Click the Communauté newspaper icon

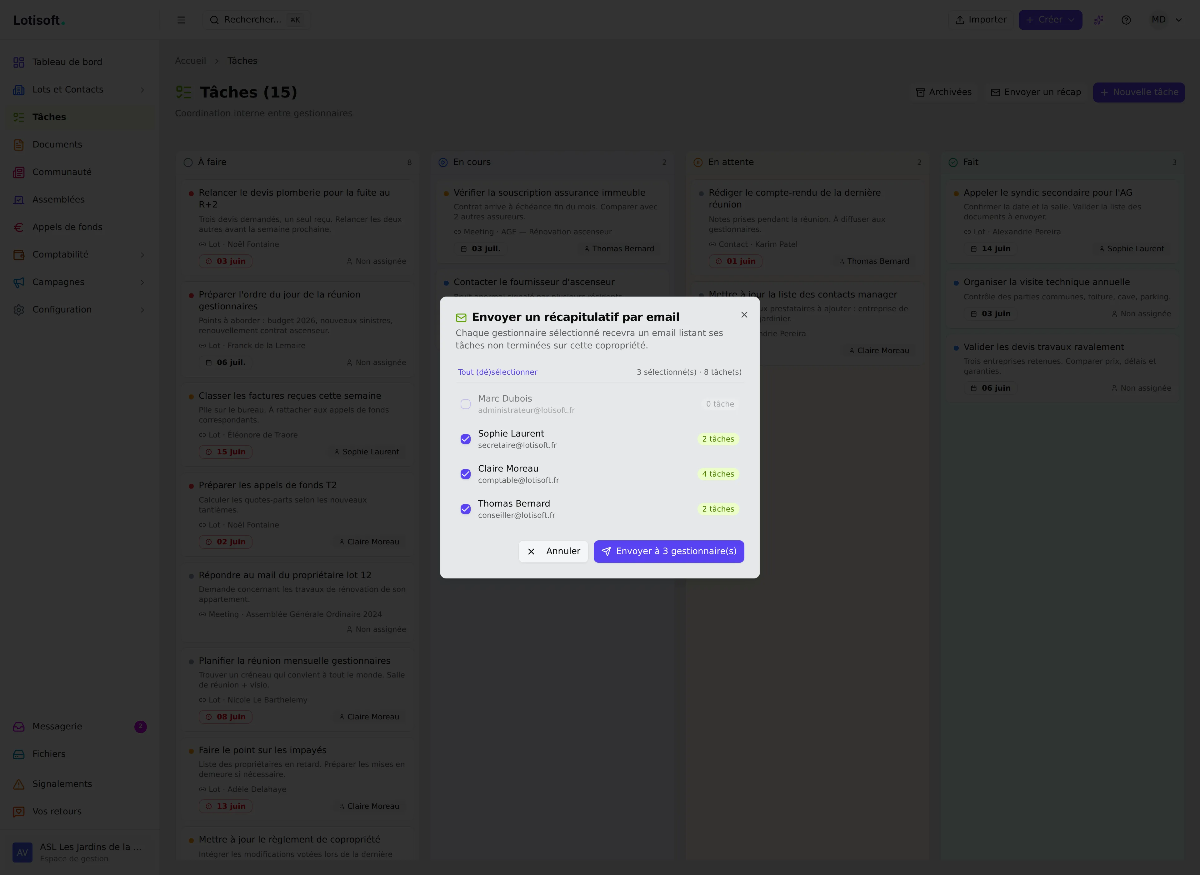click(x=19, y=172)
